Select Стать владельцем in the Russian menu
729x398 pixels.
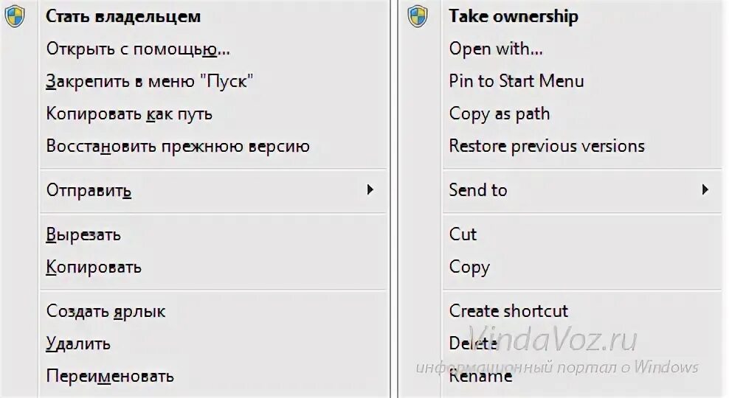[x=123, y=16]
